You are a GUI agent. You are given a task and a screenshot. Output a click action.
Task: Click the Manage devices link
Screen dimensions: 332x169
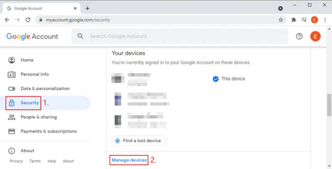tap(129, 160)
